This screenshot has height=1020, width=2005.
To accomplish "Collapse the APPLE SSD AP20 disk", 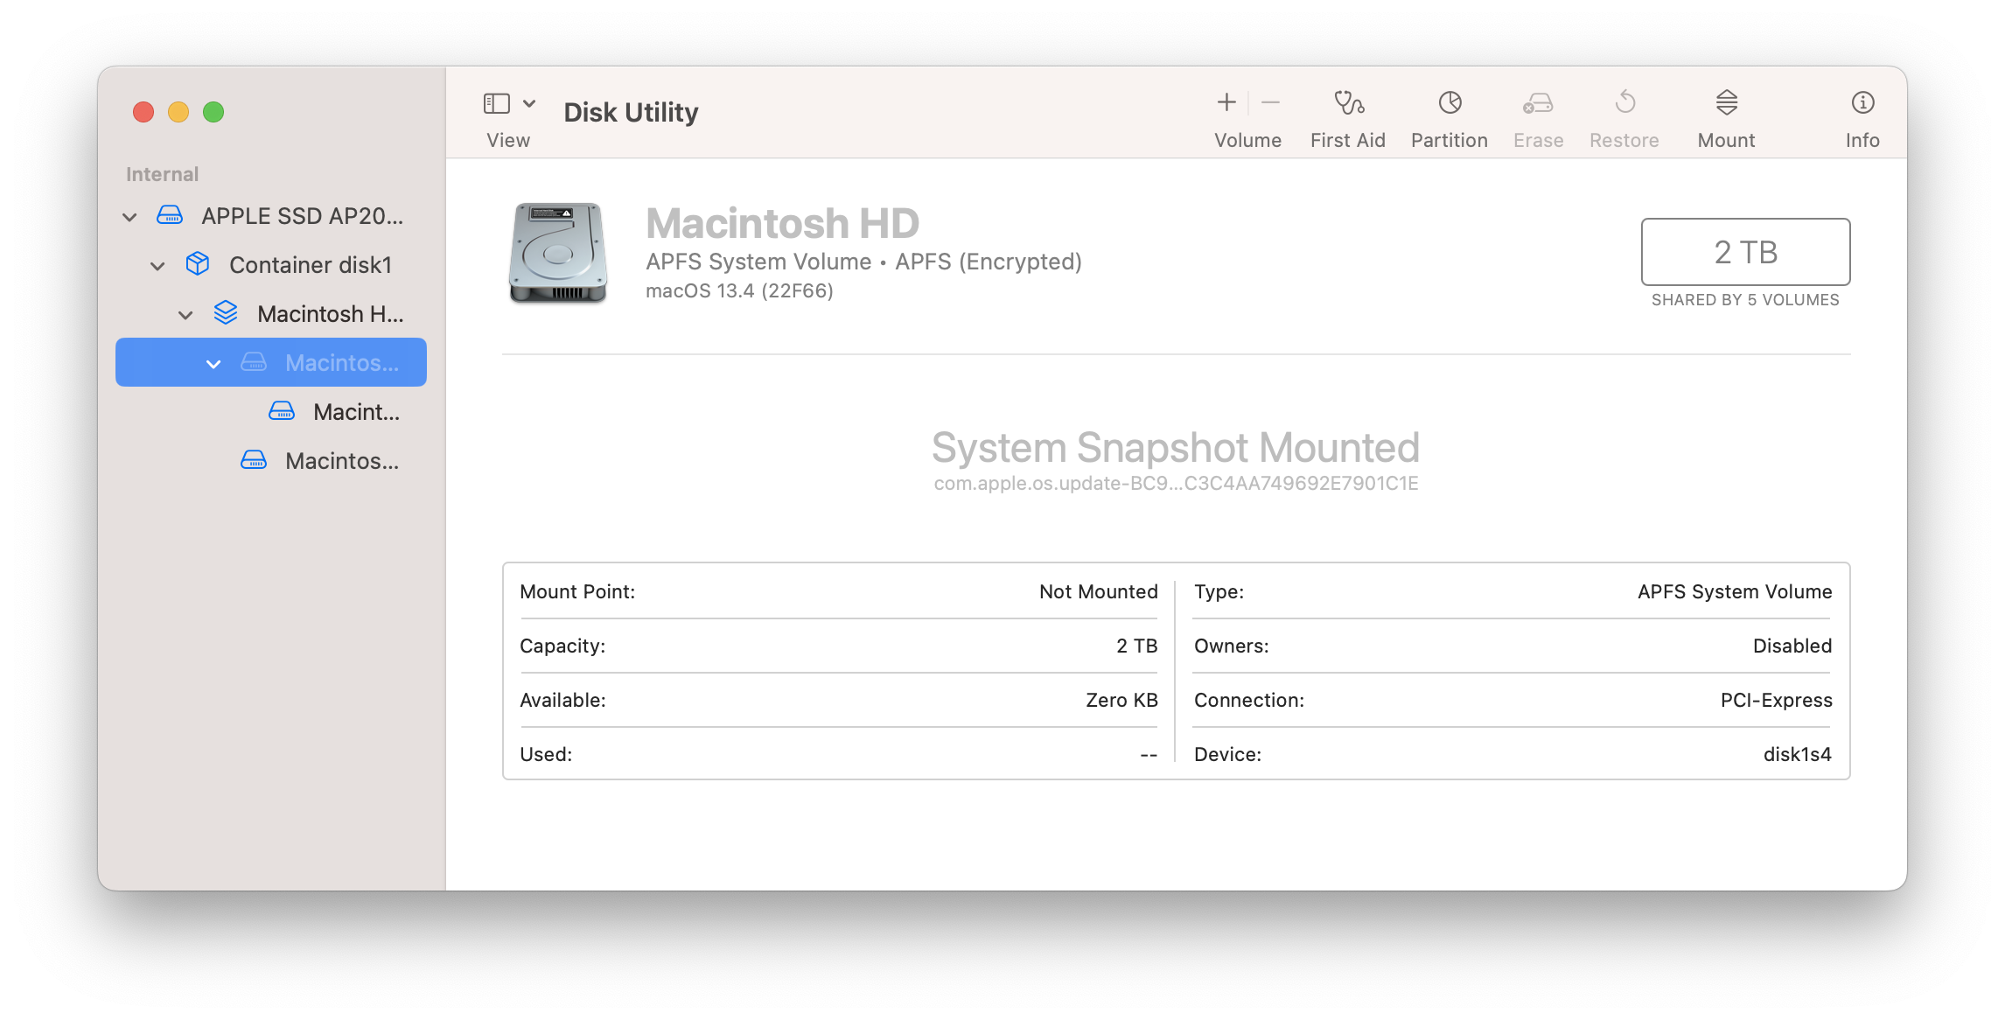I will (x=129, y=217).
